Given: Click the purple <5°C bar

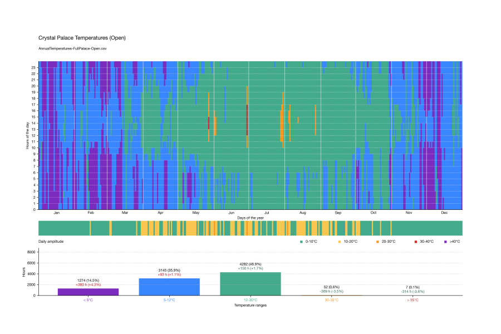Looking at the screenshot, I should click(x=88, y=292).
